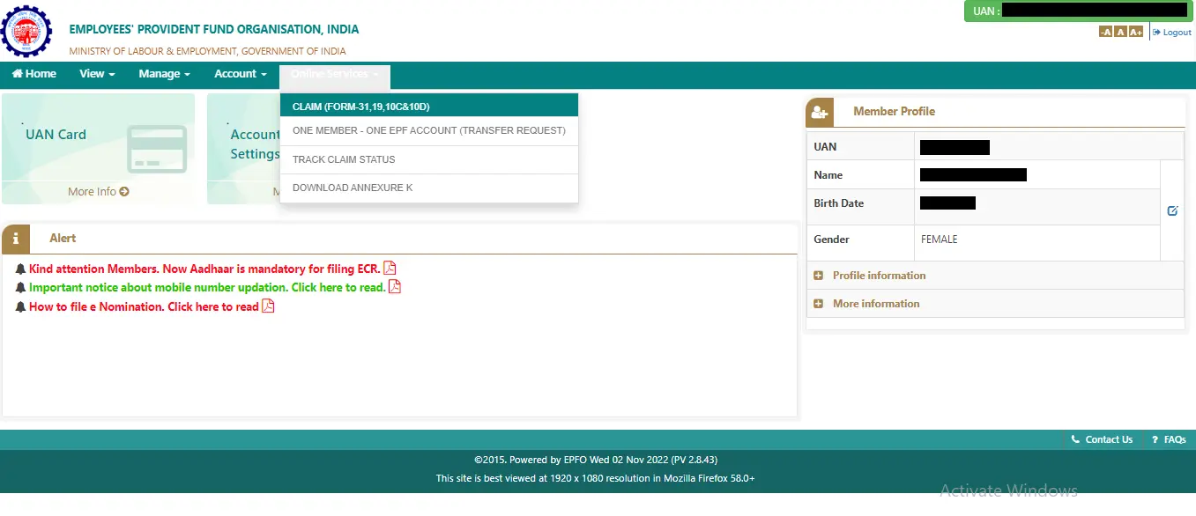This screenshot has width=1196, height=516.
Task: Decrease font size with -A button
Action: [x=1105, y=33]
